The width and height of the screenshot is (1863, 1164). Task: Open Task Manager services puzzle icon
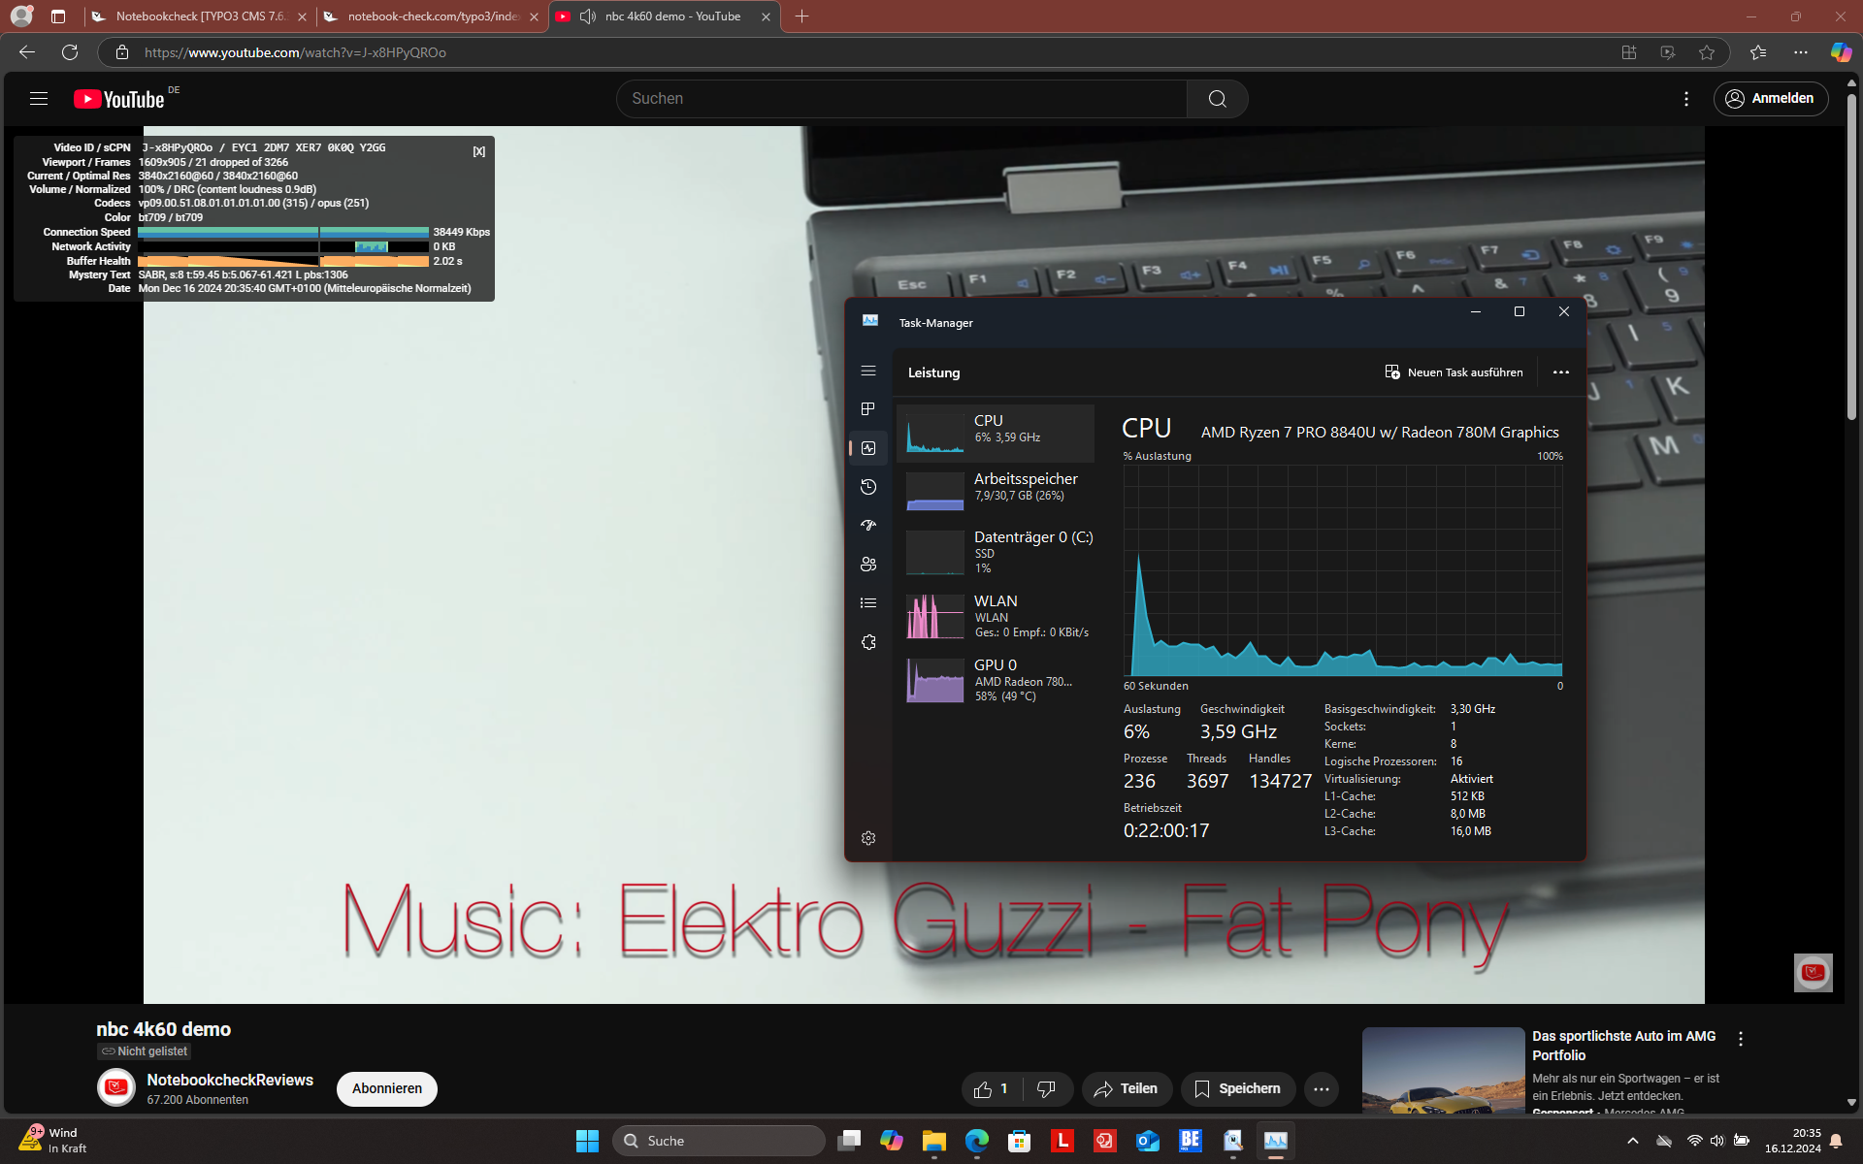[868, 642]
